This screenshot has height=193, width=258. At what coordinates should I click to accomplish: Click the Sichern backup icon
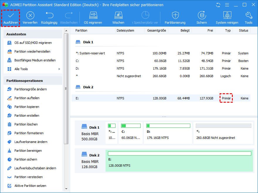[x=201, y=15]
